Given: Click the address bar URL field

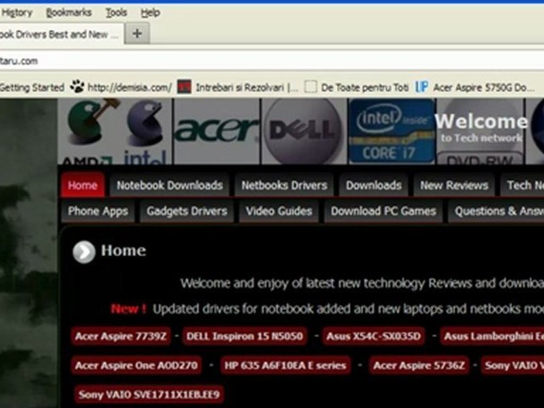Looking at the screenshot, I should (x=272, y=61).
